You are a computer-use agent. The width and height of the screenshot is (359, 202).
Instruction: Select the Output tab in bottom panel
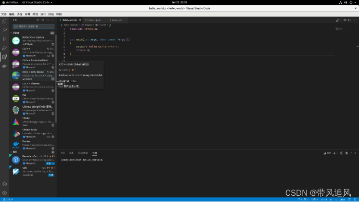(x=71, y=153)
